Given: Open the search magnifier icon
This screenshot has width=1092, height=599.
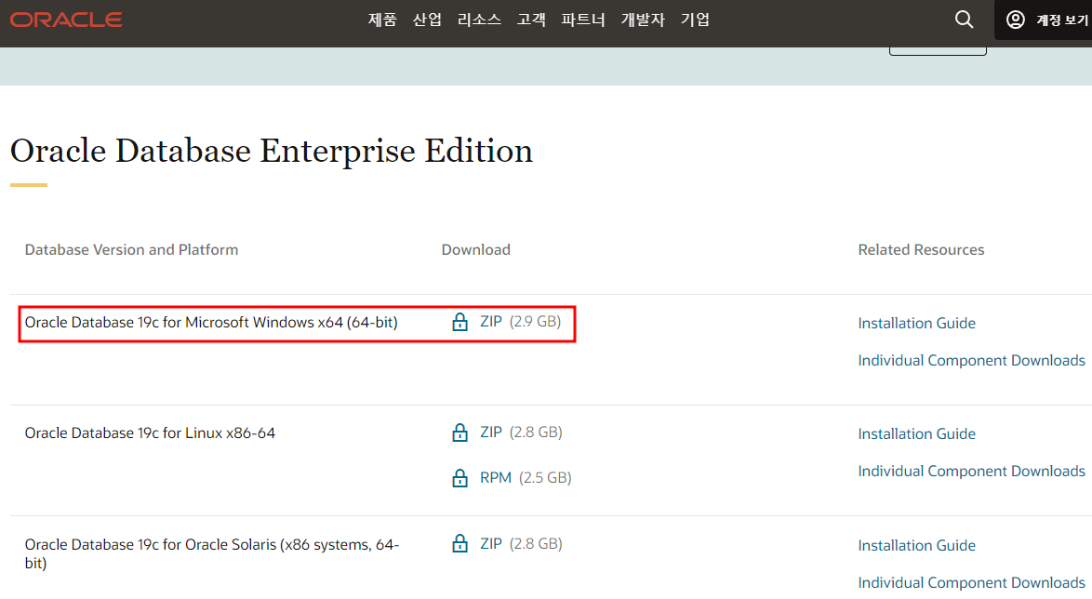Looking at the screenshot, I should (964, 19).
